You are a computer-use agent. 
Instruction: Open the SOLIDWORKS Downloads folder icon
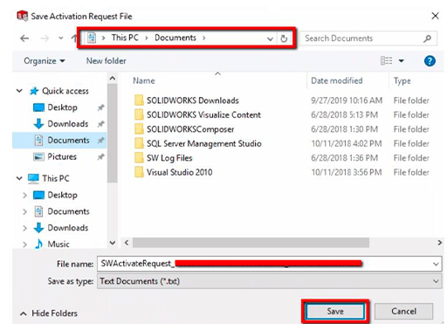139,100
